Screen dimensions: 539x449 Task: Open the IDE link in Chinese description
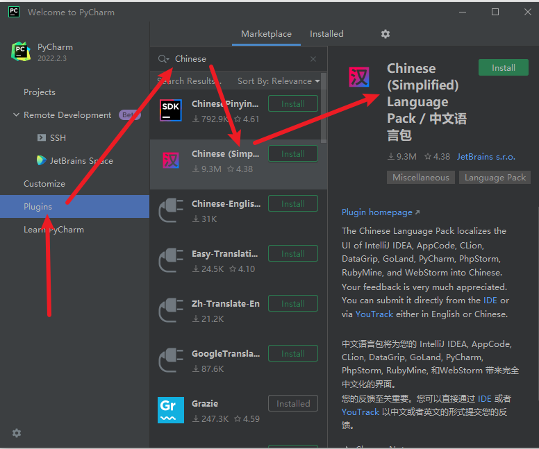[484, 398]
